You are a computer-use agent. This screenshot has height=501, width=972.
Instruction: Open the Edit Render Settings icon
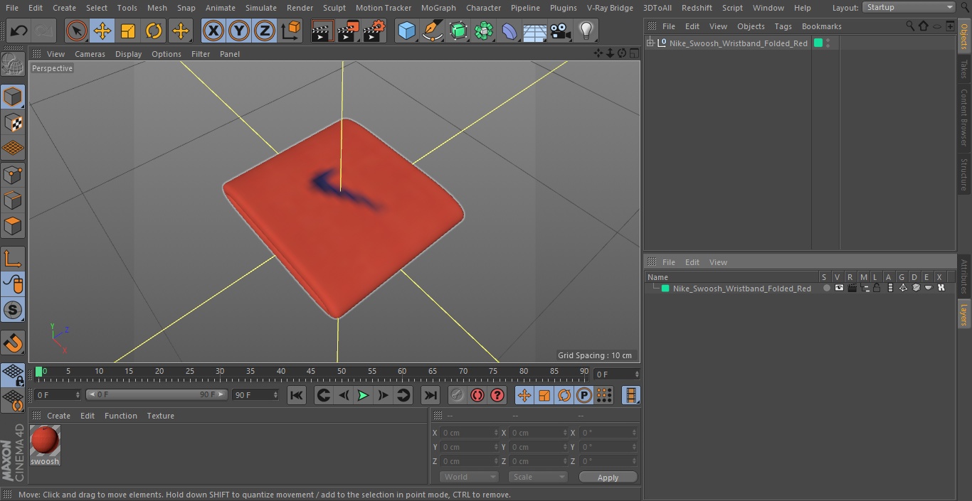click(x=375, y=31)
